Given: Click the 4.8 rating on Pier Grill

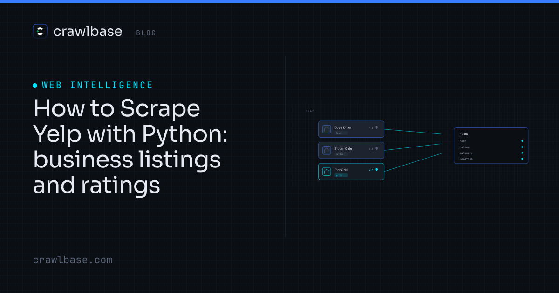Looking at the screenshot, I should tap(371, 170).
